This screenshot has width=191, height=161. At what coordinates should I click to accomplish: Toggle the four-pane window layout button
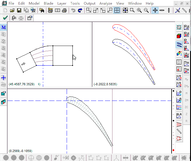point(117,10)
